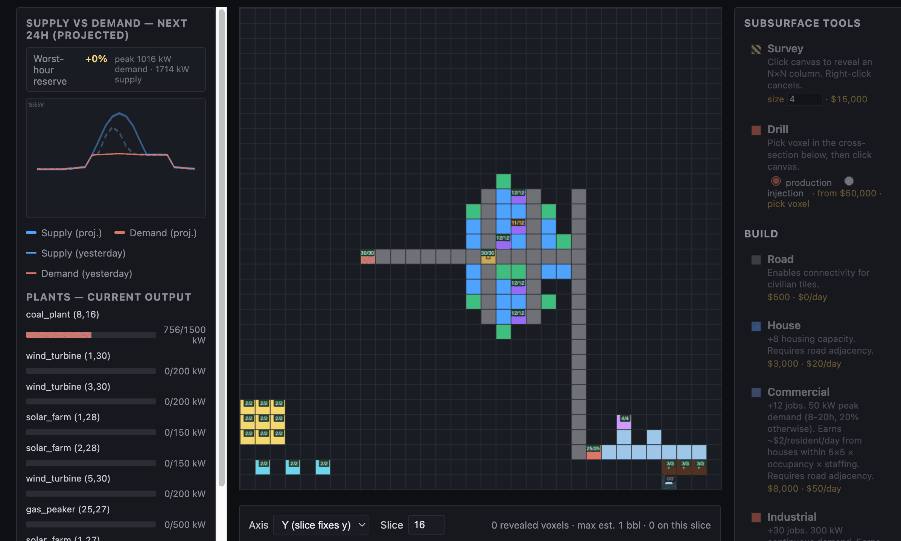This screenshot has width=901, height=541.
Task: Pick the Commercial build icon
Action: pyautogui.click(x=756, y=393)
